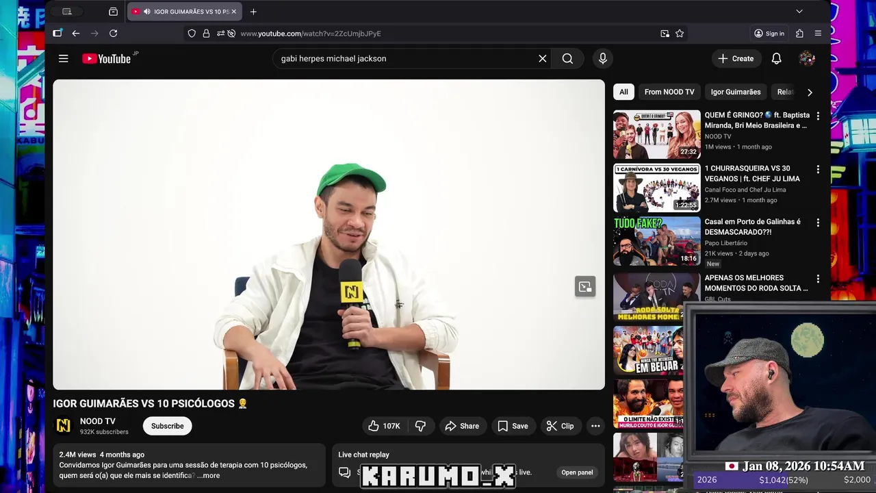Open the Create button

coord(736,58)
